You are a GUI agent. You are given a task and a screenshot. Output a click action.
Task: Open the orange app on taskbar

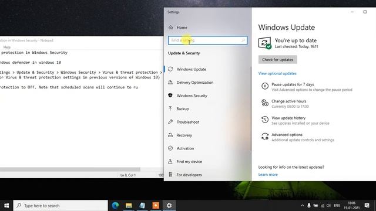[156, 206]
